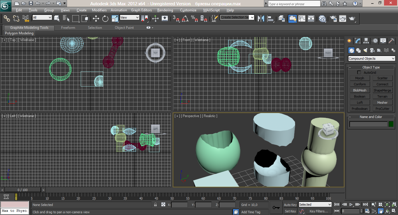Click the Angle Snap icon
The width and height of the screenshot is (398, 215).
click(185, 19)
